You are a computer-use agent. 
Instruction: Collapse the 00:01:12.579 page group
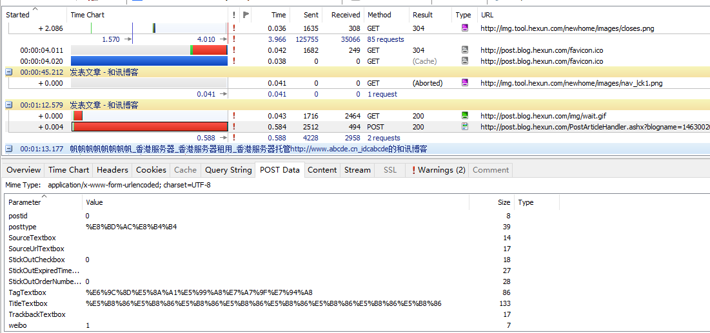tap(9, 105)
